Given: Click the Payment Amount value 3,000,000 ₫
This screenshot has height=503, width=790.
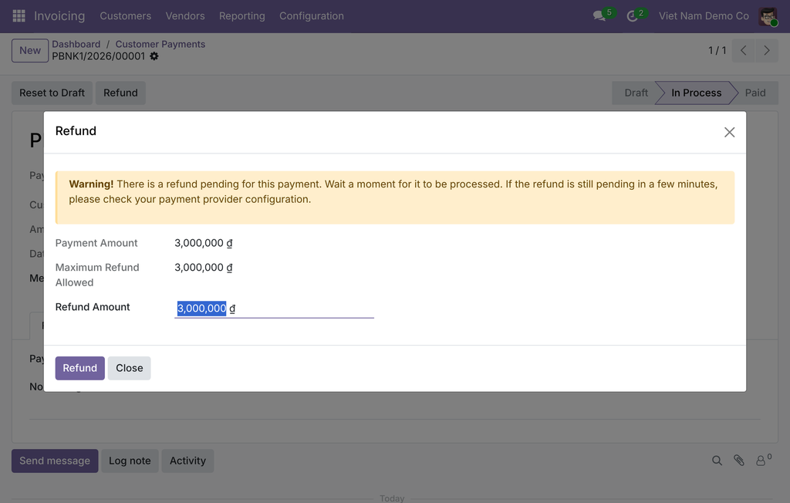Looking at the screenshot, I should coord(204,243).
